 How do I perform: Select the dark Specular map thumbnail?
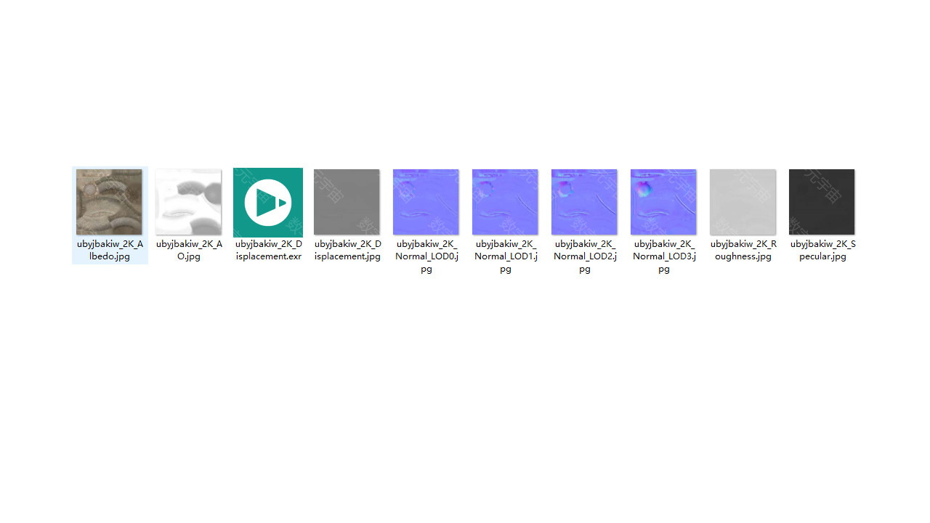(822, 202)
